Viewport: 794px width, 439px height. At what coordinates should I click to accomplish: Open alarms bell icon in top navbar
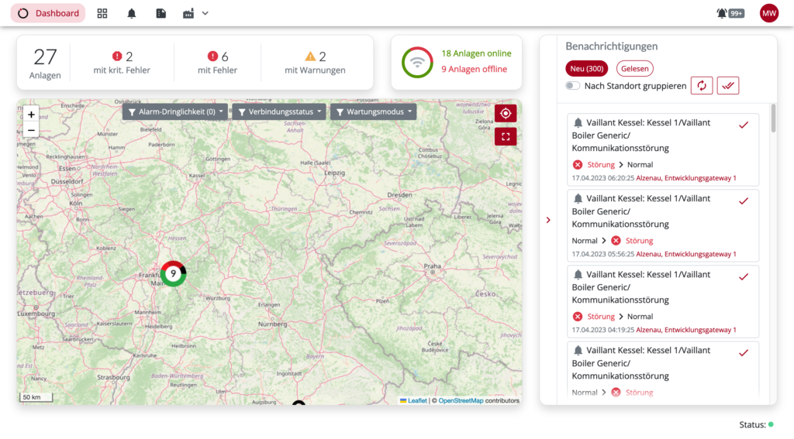(x=132, y=13)
